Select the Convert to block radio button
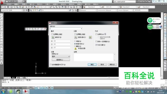167x94 pixels. (75, 44)
